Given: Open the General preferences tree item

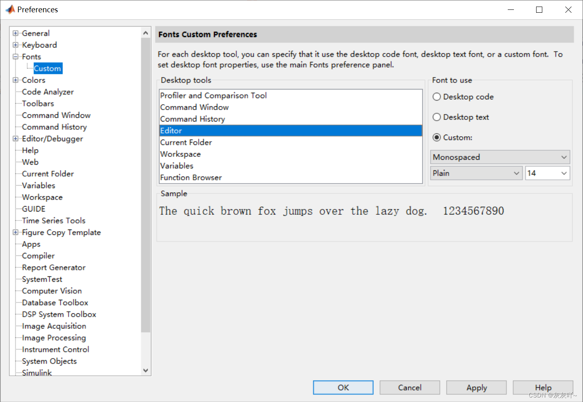Looking at the screenshot, I should (x=36, y=33).
